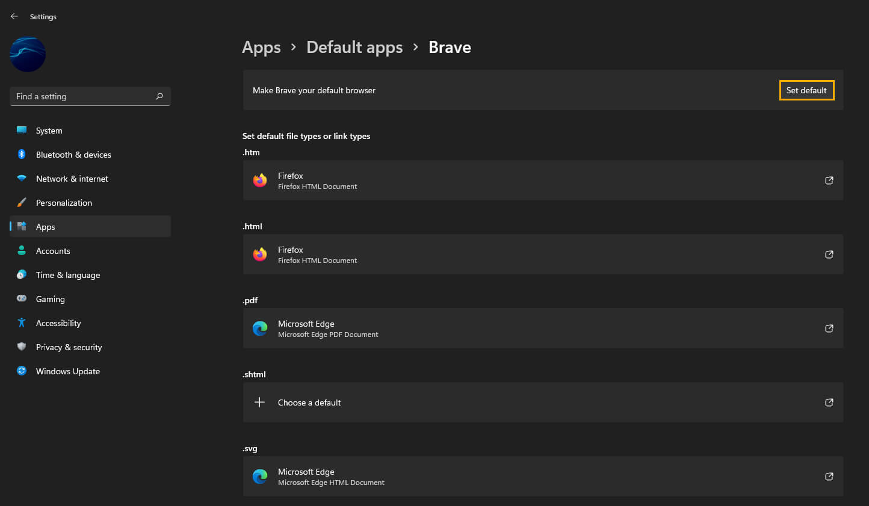This screenshot has width=869, height=506.
Task: Click the Accounts person icon
Action: [x=22, y=250]
